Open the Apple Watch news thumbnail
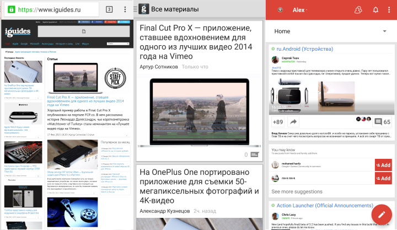 (x=23, y=114)
